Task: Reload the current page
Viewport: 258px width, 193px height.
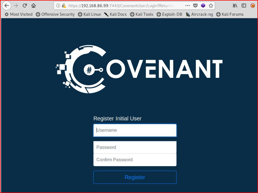Action: (x=25, y=6)
